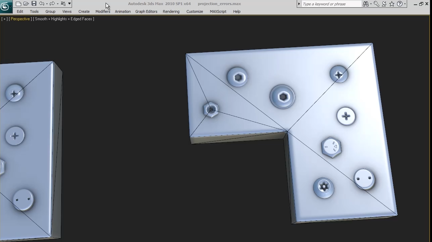Open Favorites star icon
Screen dimensions: 432x242
392,4
